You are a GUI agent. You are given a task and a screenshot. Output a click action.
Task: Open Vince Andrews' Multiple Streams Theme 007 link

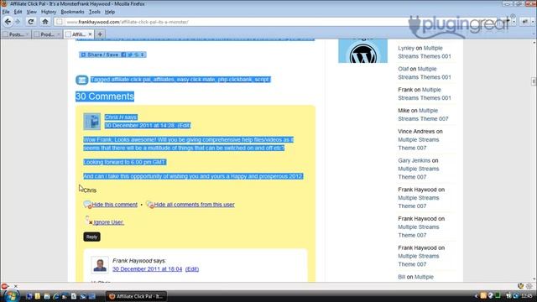pyautogui.click(x=419, y=143)
